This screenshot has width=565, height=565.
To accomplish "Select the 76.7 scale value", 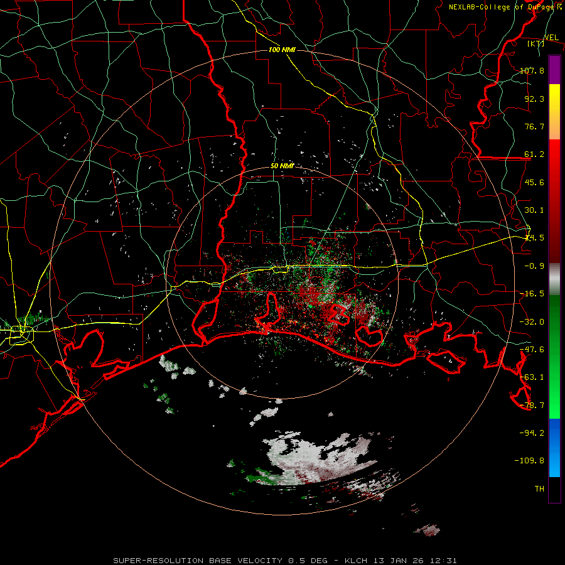I will point(534,126).
